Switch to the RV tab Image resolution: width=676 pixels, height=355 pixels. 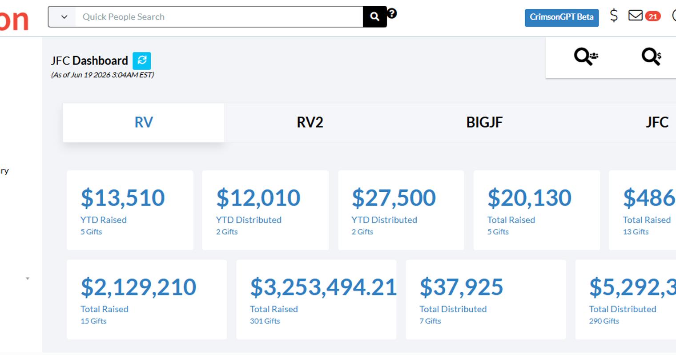(144, 123)
